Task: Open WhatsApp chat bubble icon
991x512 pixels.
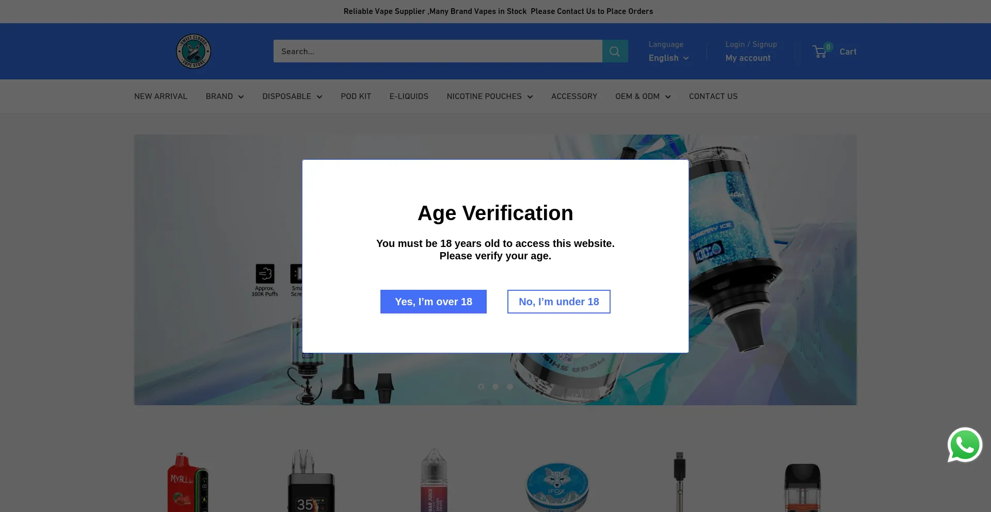Action: (964, 445)
